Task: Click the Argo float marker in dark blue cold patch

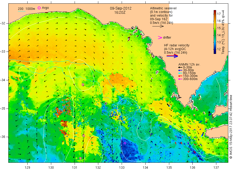Action: [125, 143]
